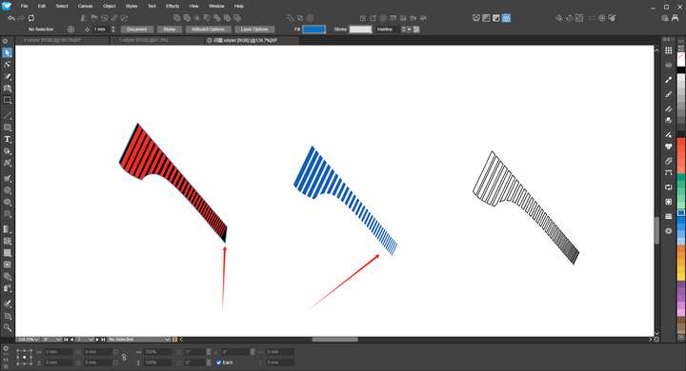Open the View menu
Image resolution: width=686 pixels, height=371 pixels.
click(x=193, y=6)
